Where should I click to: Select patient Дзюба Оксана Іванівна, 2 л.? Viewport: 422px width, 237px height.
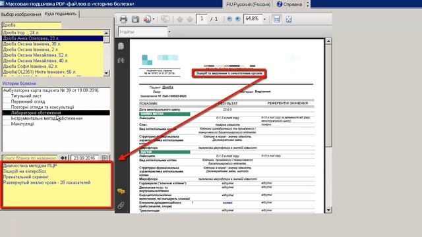click(x=53, y=49)
